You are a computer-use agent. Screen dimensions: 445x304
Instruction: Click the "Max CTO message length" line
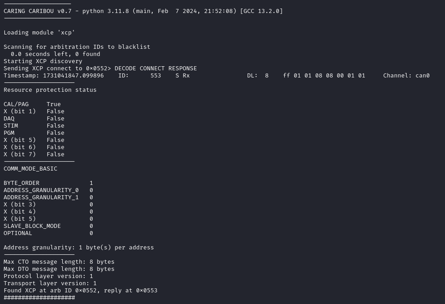(59, 261)
